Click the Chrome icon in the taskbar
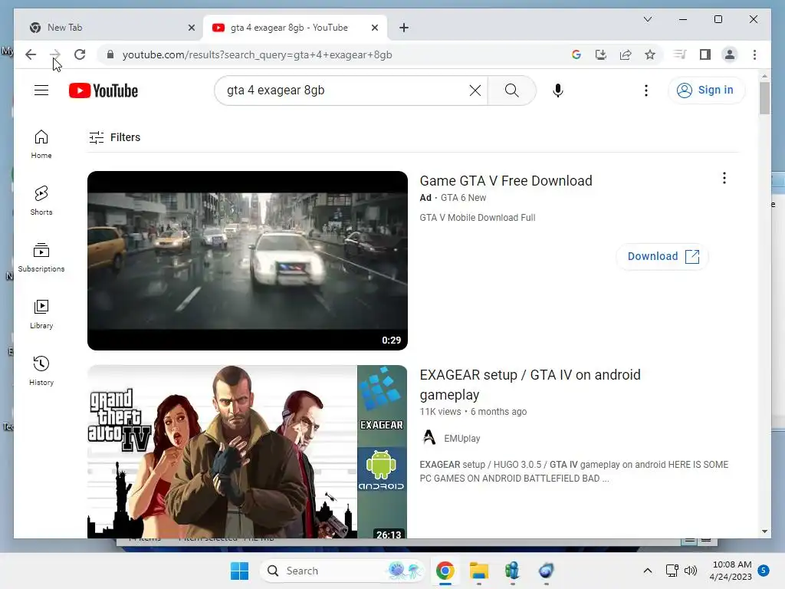785x589 pixels. tap(445, 571)
